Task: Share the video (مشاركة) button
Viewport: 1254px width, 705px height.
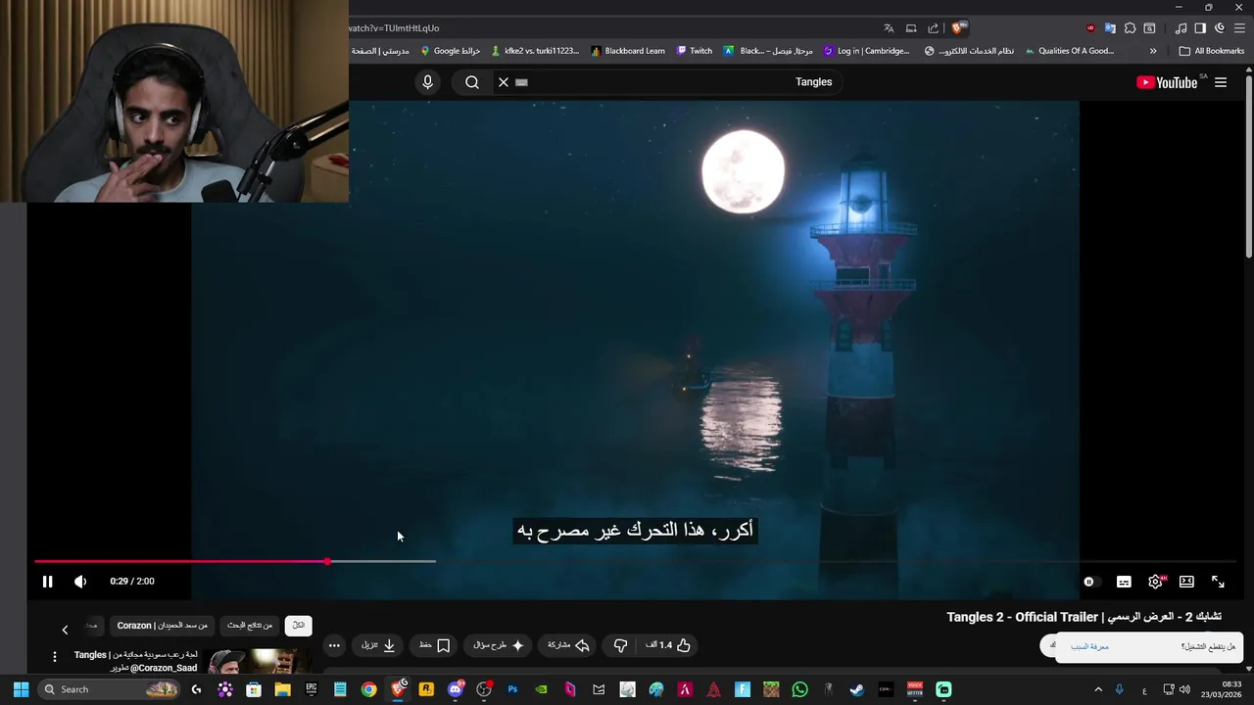Action: [x=568, y=645]
